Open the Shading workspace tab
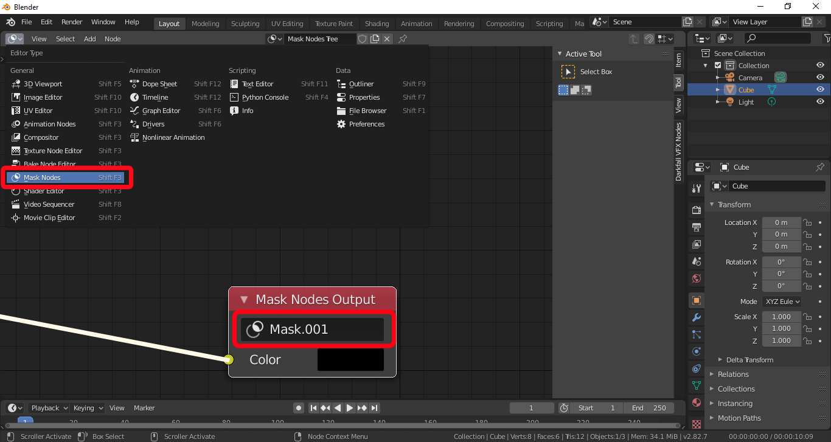Screen dimensions: 831x442 tap(377, 24)
